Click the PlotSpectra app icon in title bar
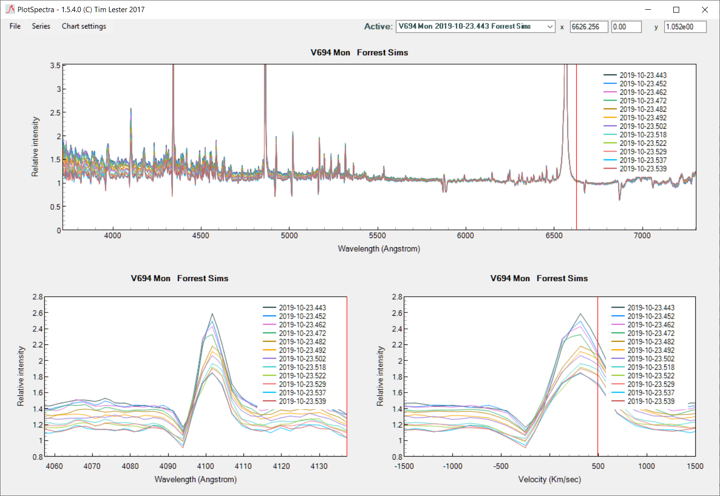Screen dimensions: 720x496 10,9
